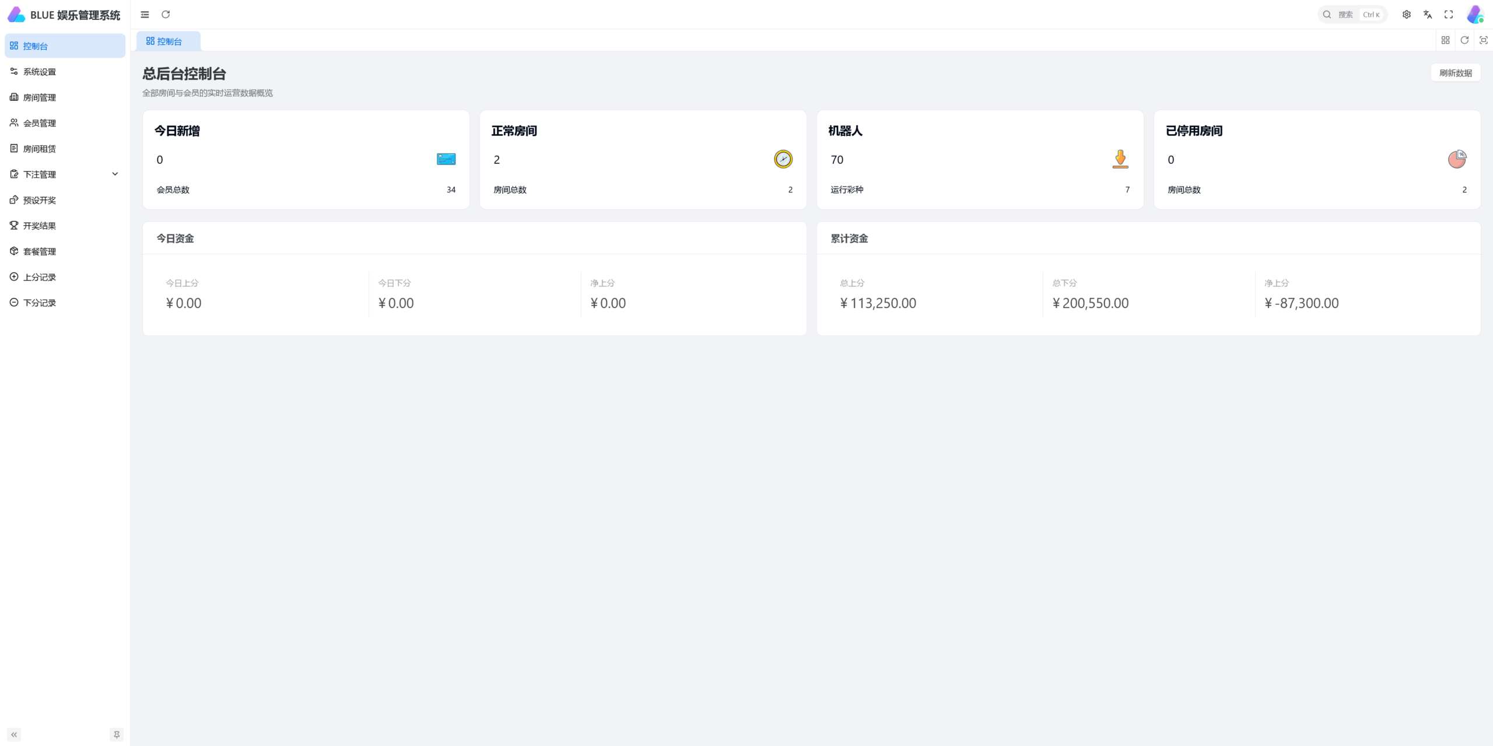This screenshot has width=1493, height=746.
Task: Reload the current tab via tab bar icon
Action: coord(1464,40)
